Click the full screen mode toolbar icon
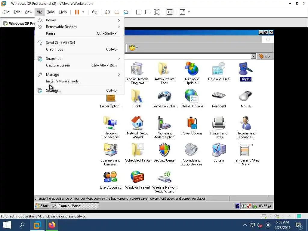The width and height of the screenshot is (308, 231). click(156, 12)
